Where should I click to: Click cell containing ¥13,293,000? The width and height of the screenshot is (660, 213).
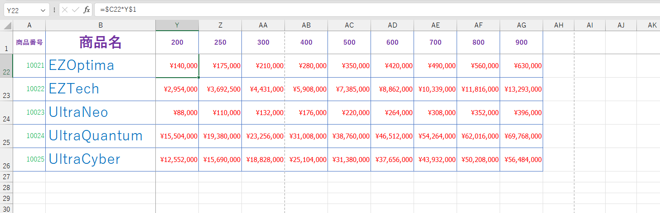[521, 89]
